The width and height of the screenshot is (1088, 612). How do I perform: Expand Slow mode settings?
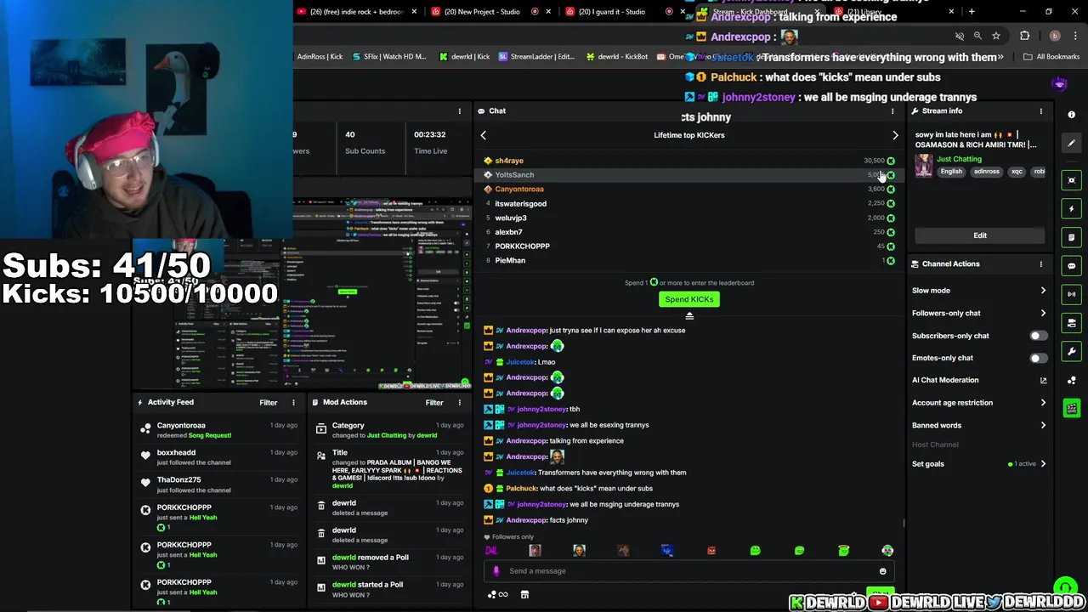[978, 291]
